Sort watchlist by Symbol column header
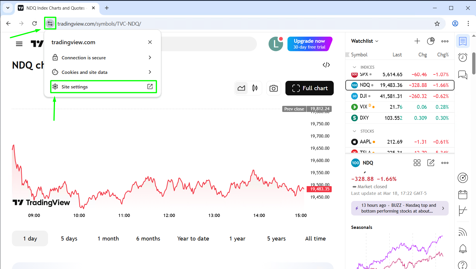 click(x=359, y=55)
